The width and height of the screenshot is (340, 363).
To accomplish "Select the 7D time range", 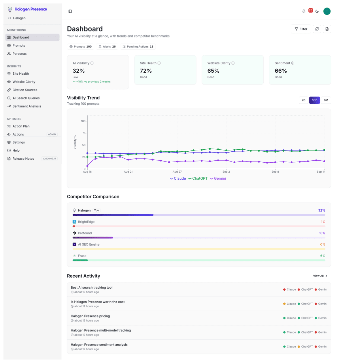I will tap(303, 100).
